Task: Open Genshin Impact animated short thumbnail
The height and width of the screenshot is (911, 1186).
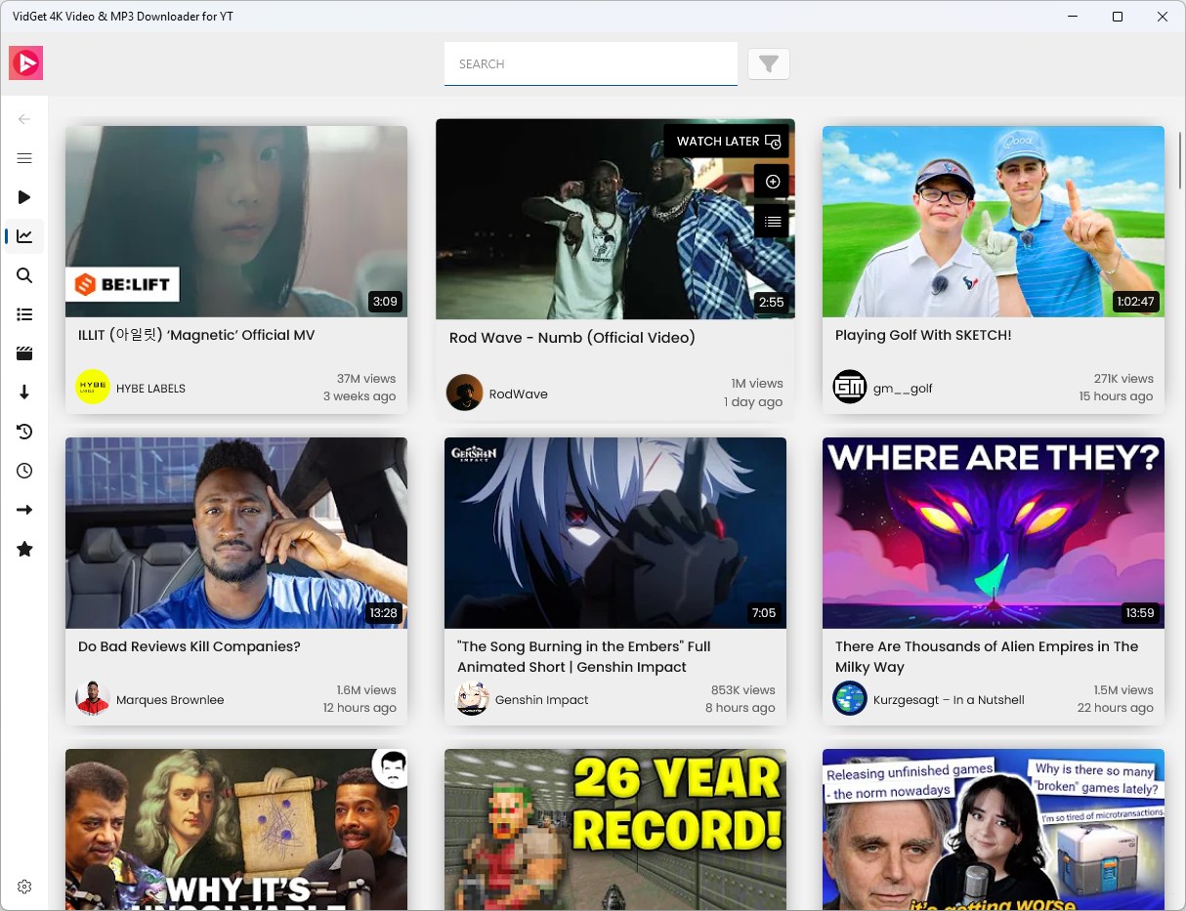Action: click(615, 533)
